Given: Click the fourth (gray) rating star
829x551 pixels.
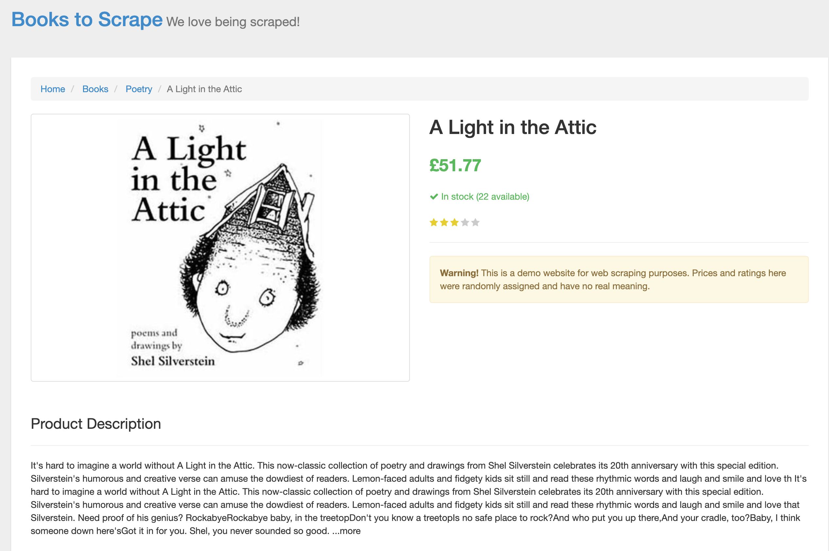Looking at the screenshot, I should (465, 223).
